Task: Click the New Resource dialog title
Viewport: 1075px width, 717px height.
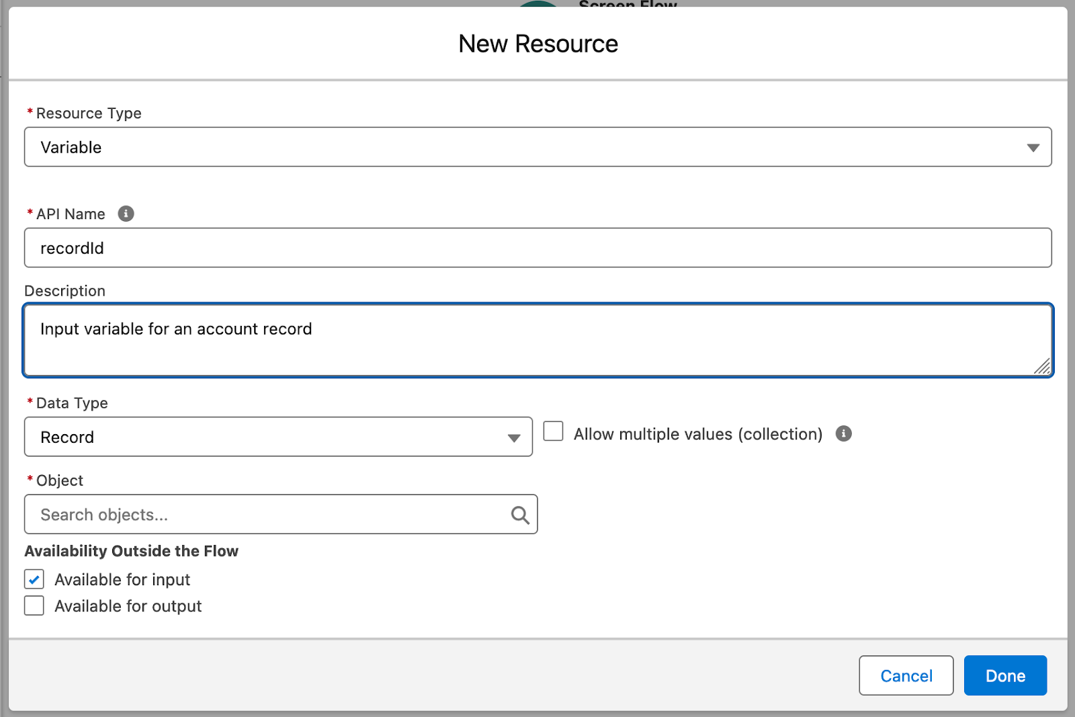Action: point(538,44)
